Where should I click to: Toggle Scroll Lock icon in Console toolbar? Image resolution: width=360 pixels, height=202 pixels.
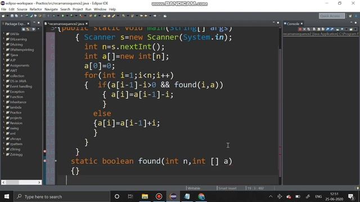pyautogui.click(x=319, y=29)
